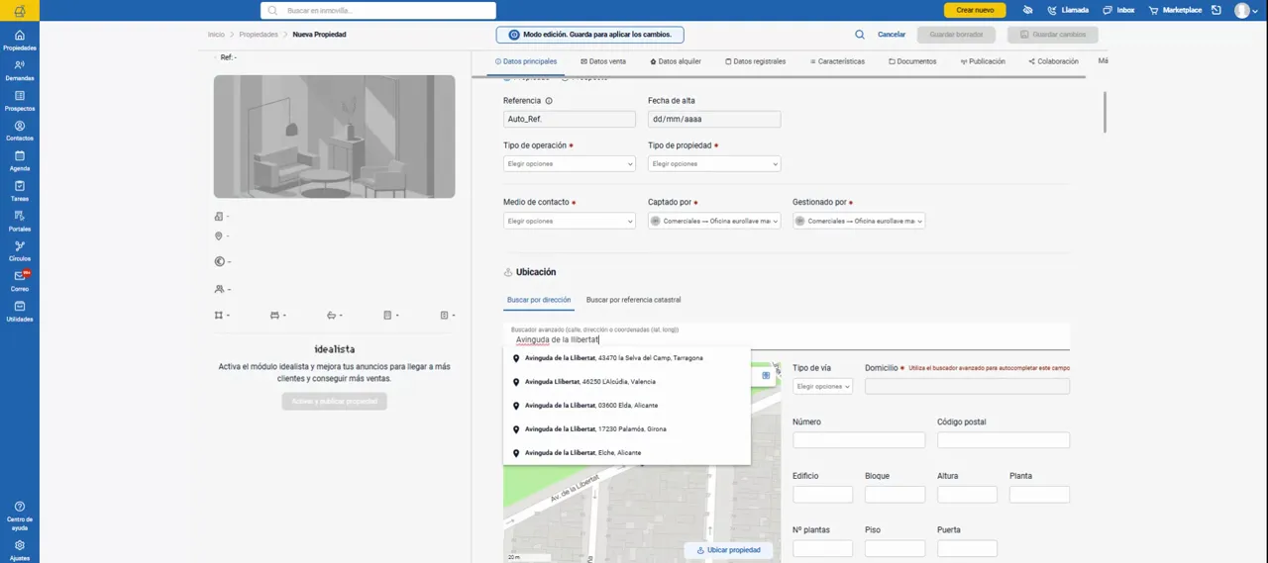This screenshot has width=1268, height=563.
Task: Go to Prospectos in the sidebar
Action: [x=20, y=101]
